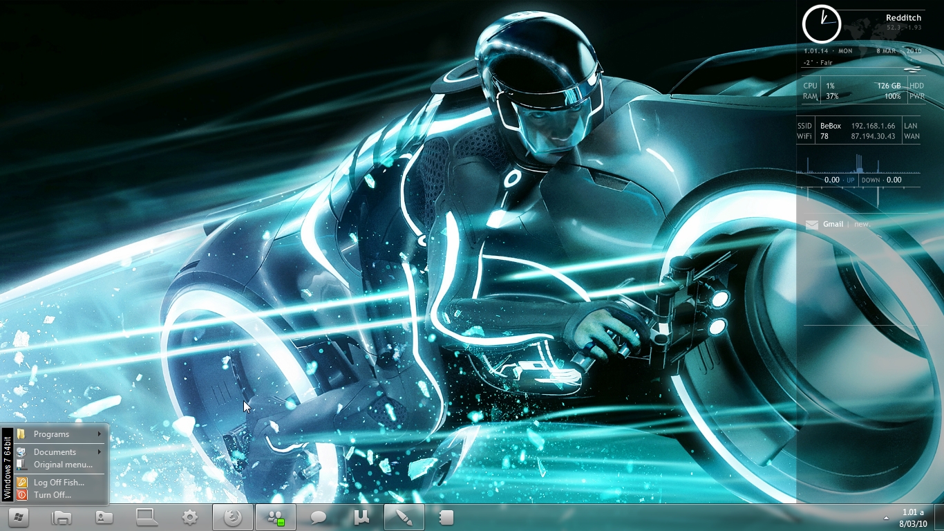
Task: Click the Gmail envelope icon in sidebar
Action: pos(812,224)
